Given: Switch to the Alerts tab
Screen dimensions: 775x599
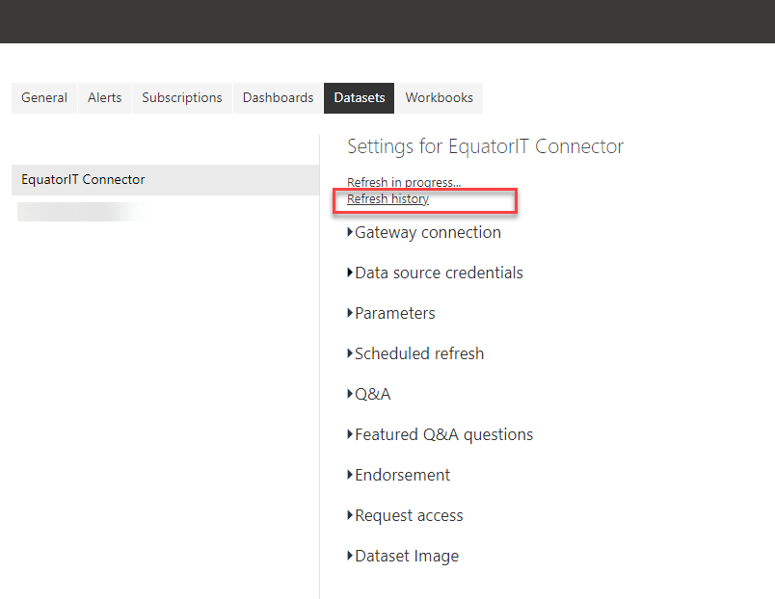Looking at the screenshot, I should pyautogui.click(x=105, y=97).
